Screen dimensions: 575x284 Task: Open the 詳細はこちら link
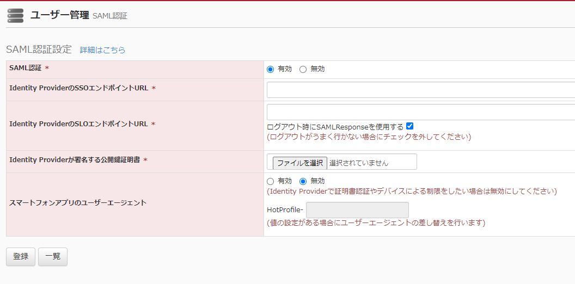pyautogui.click(x=102, y=50)
